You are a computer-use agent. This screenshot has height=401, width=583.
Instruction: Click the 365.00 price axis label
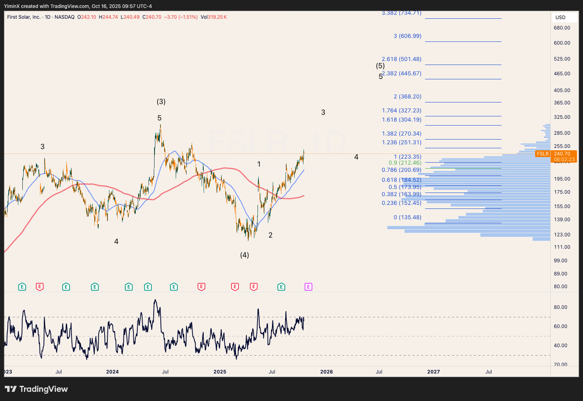click(562, 103)
